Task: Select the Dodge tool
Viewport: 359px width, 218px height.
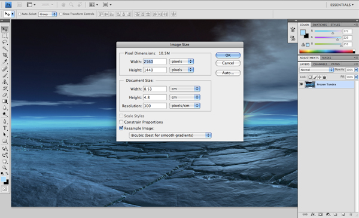Action: [x=5, y=114]
